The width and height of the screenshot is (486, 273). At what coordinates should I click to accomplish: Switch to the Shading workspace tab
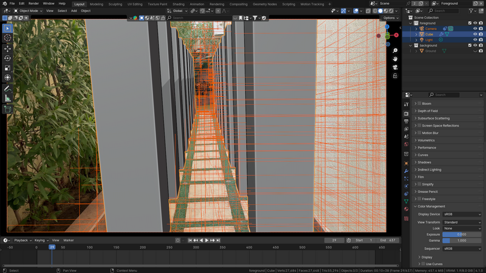pyautogui.click(x=178, y=4)
